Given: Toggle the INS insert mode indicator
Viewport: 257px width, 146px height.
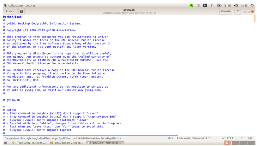Looking at the screenshot, I should tap(250, 138).
